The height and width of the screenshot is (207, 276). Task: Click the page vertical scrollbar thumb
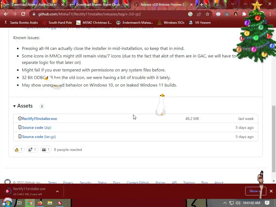pos(274,139)
